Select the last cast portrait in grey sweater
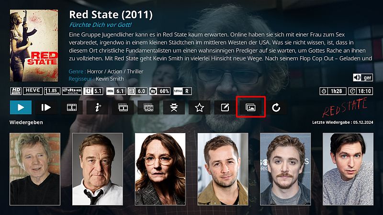 (x=348, y=169)
